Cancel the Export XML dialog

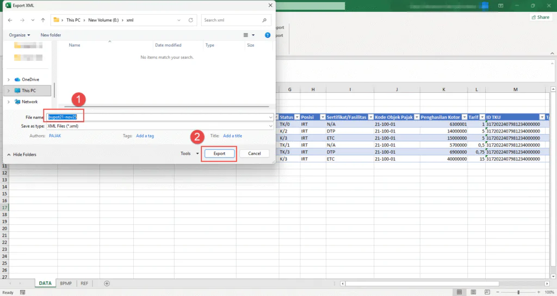click(x=255, y=154)
